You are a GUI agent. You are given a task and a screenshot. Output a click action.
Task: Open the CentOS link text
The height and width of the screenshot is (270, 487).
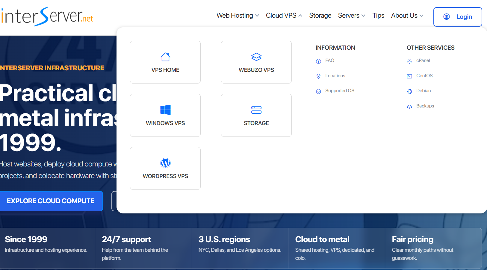424,76
